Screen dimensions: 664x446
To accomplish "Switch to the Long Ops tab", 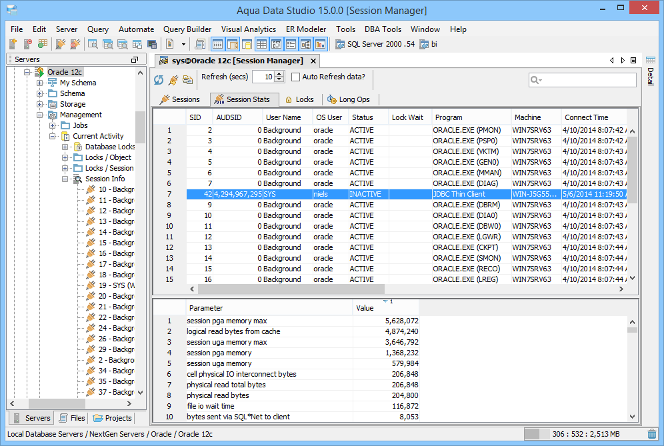I will tap(349, 99).
